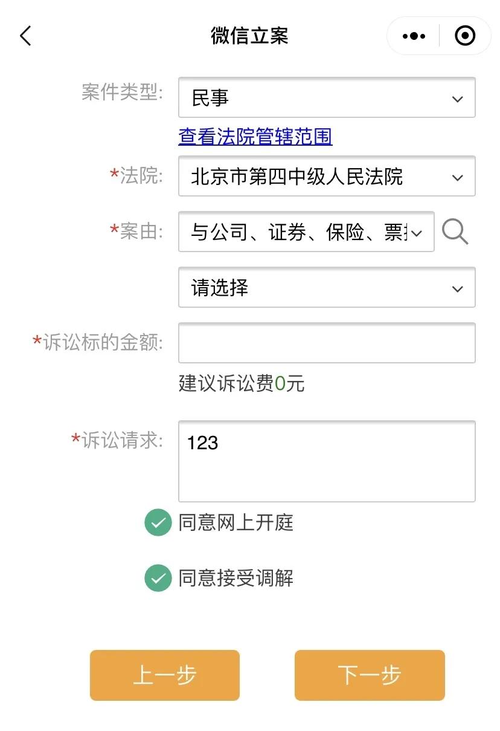Viewport: 500px width, 731px height.
Task: Tap the back arrow at top left
Action: 25,36
